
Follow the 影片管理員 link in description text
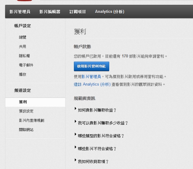click(x=91, y=77)
